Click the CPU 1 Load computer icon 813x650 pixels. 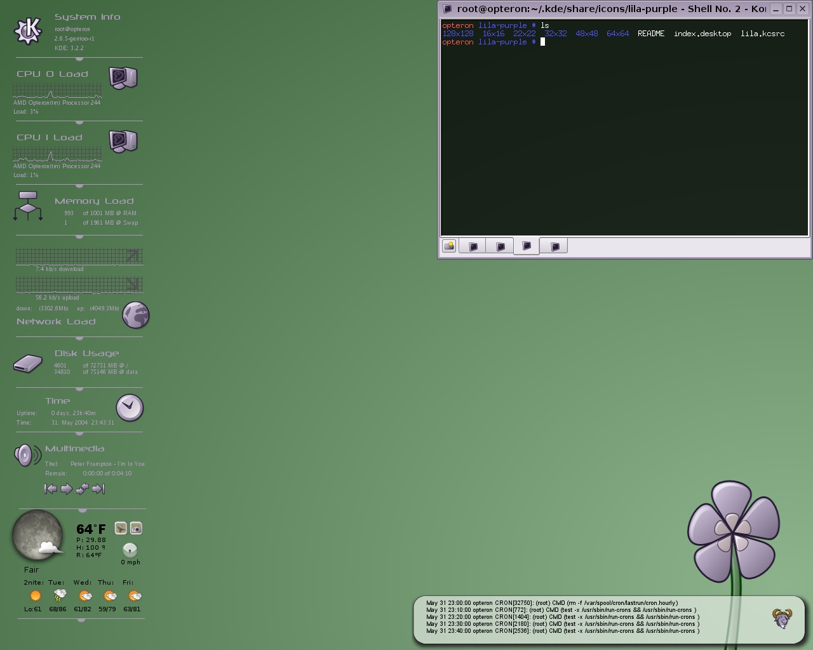click(123, 142)
